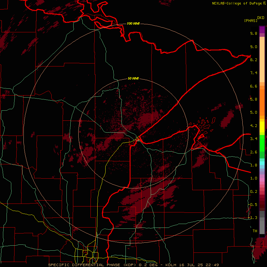Click the purple band at the color bar's top
Viewport: 267px width, 267px height.
pyautogui.click(x=262, y=30)
